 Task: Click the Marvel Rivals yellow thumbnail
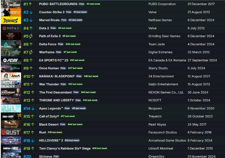pyautogui.click(x=11, y=20)
